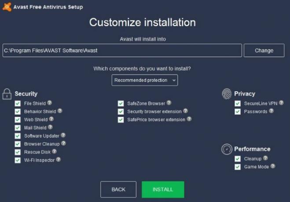This screenshot has height=202, width=290.
Task: Open help icon next to Game Mode
Action: [x=273, y=166]
